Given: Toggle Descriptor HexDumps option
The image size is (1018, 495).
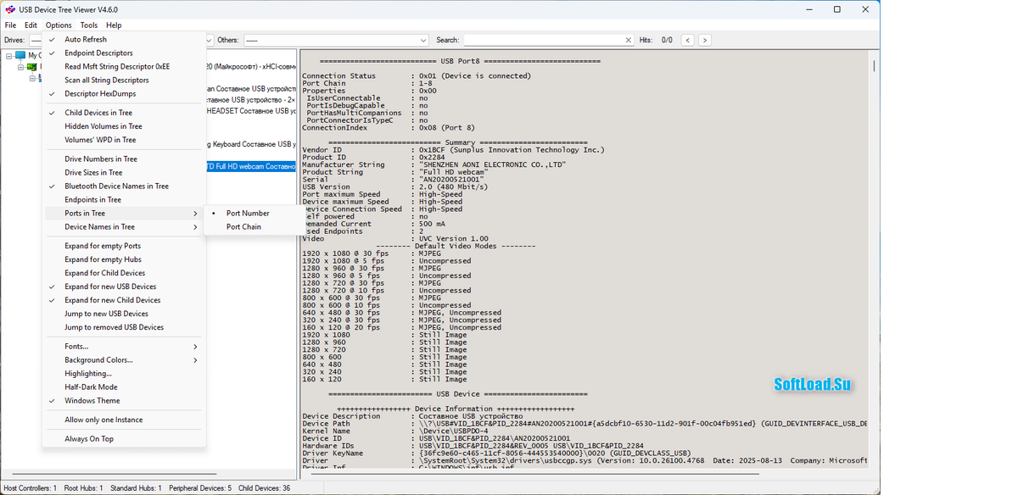Looking at the screenshot, I should pyautogui.click(x=124, y=93).
